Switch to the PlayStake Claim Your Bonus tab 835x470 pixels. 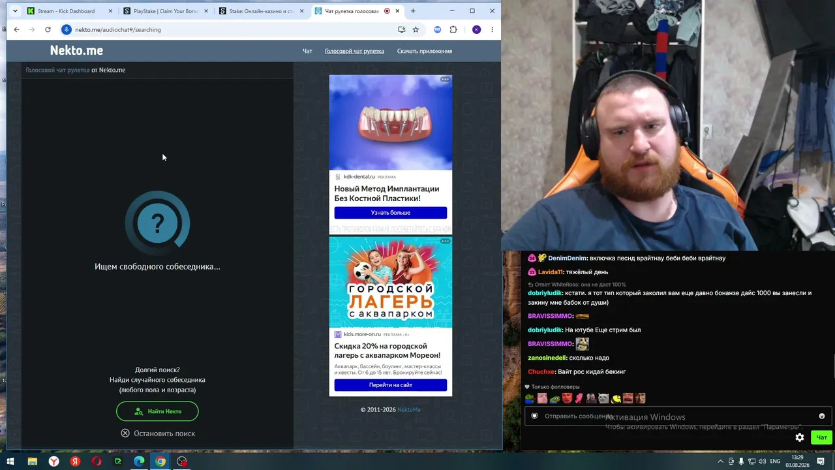[x=166, y=11]
